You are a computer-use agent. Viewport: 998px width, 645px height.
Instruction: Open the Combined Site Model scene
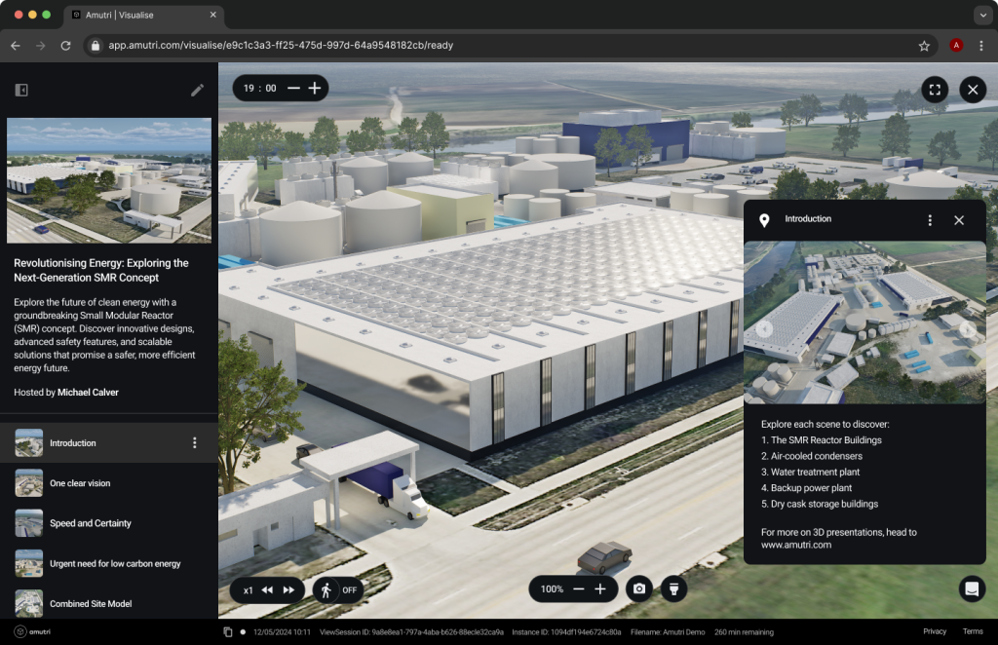coord(90,604)
